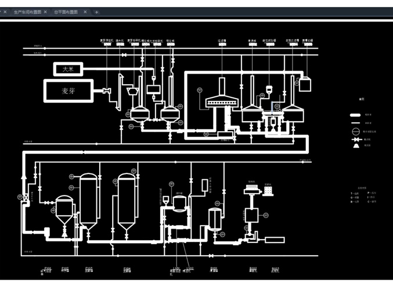393x290 pixels.
Task: Click the filter tank with chimney symbol
Action: pyautogui.click(x=220, y=100)
